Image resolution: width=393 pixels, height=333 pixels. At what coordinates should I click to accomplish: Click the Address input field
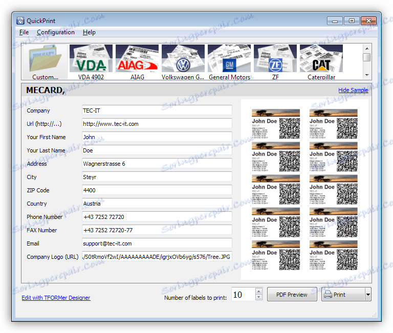(x=157, y=163)
